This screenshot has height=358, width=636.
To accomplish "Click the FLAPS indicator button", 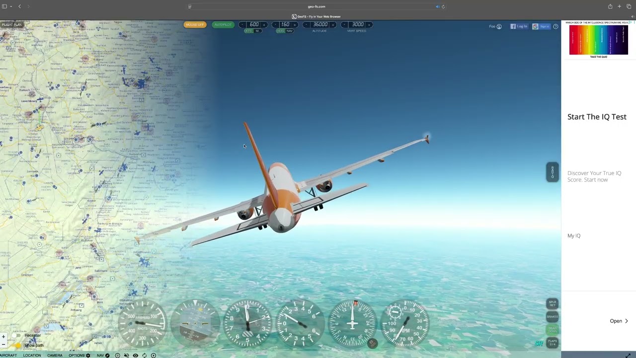I will 553,343.
